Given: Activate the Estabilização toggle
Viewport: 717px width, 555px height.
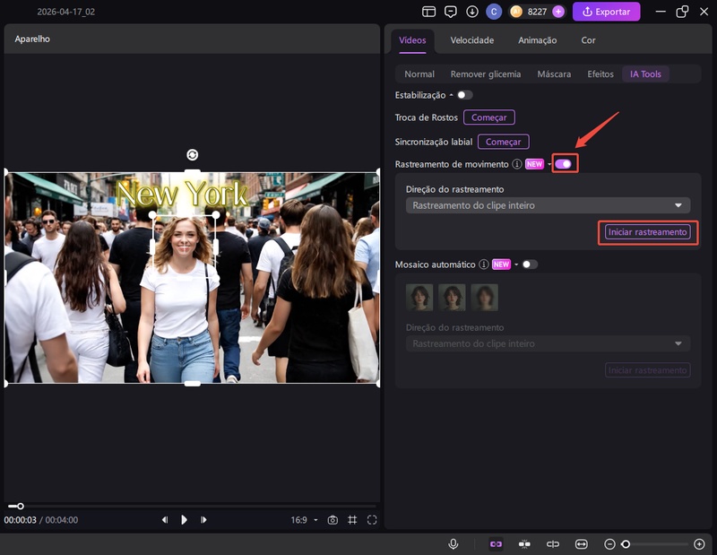Looking at the screenshot, I should (463, 95).
